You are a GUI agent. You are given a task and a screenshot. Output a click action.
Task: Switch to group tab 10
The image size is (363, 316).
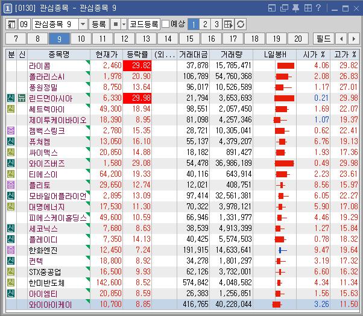[81, 39]
